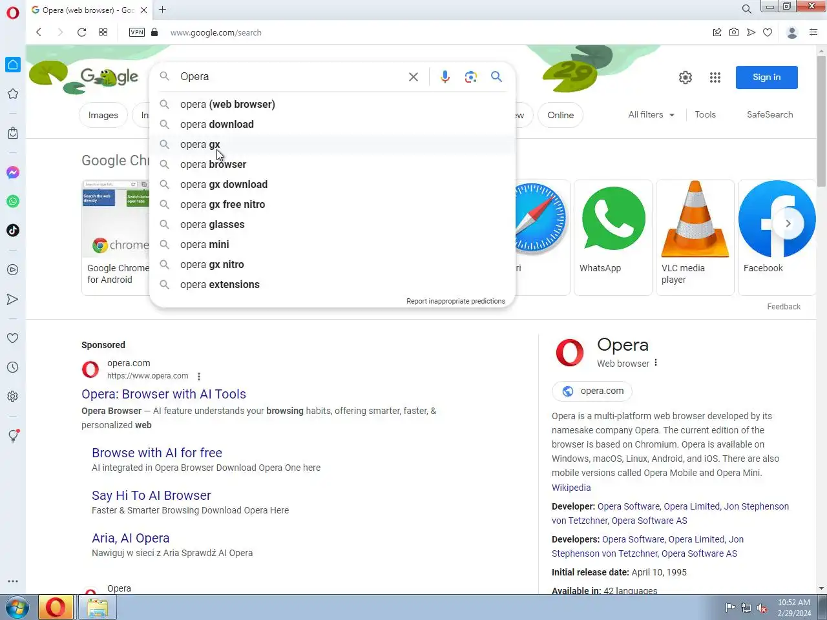Send page via address bar flow arrow
This screenshot has height=620, width=827.
point(751,32)
